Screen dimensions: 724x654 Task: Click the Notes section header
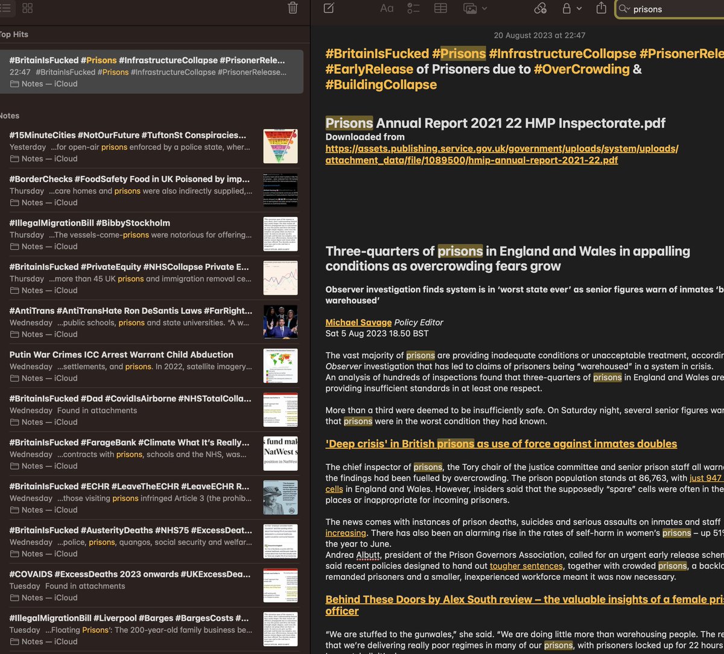[9, 116]
